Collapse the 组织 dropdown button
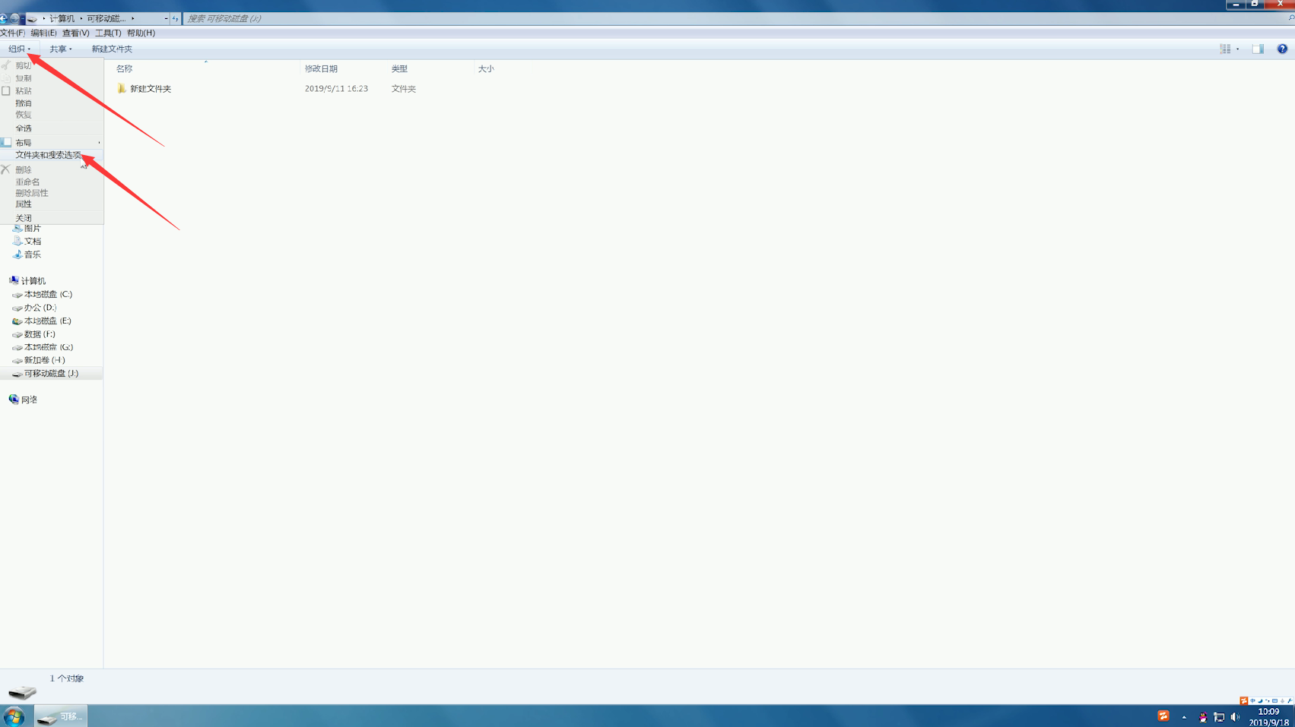 click(19, 49)
